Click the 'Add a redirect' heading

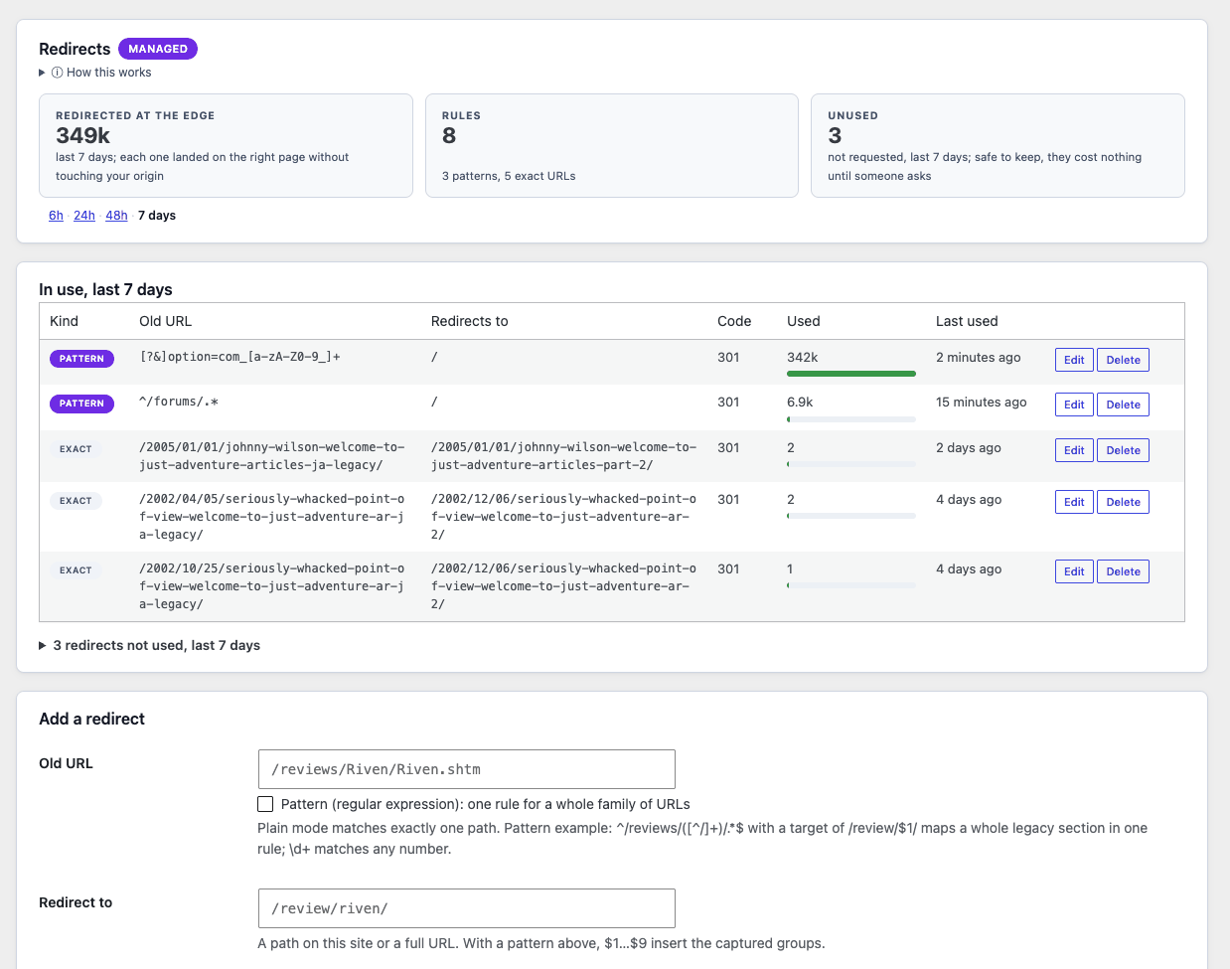point(91,719)
